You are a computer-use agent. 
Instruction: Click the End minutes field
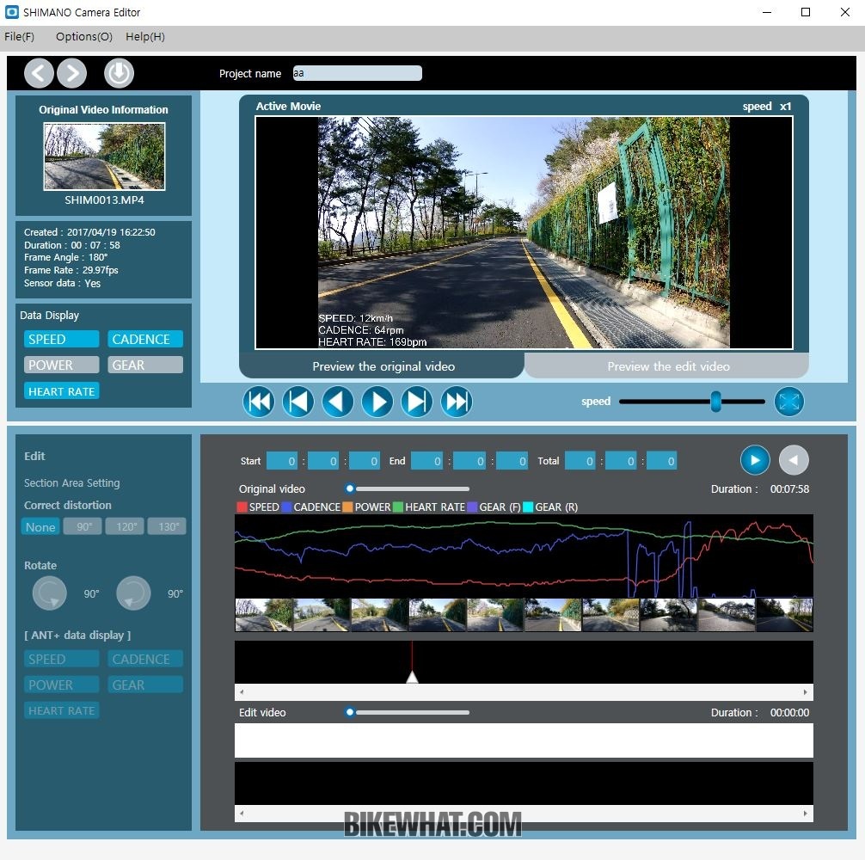469,461
